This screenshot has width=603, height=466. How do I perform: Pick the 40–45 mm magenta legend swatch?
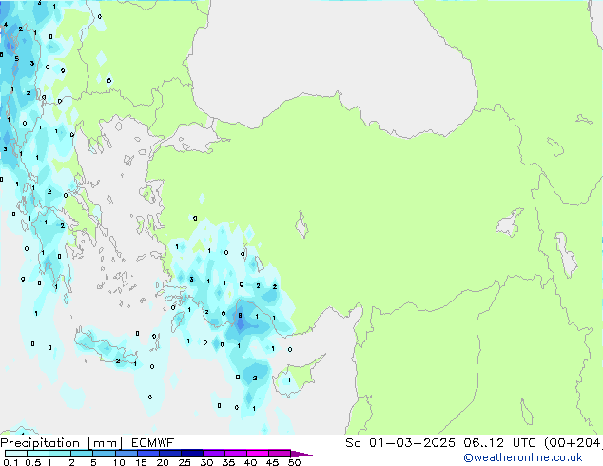coord(258,454)
